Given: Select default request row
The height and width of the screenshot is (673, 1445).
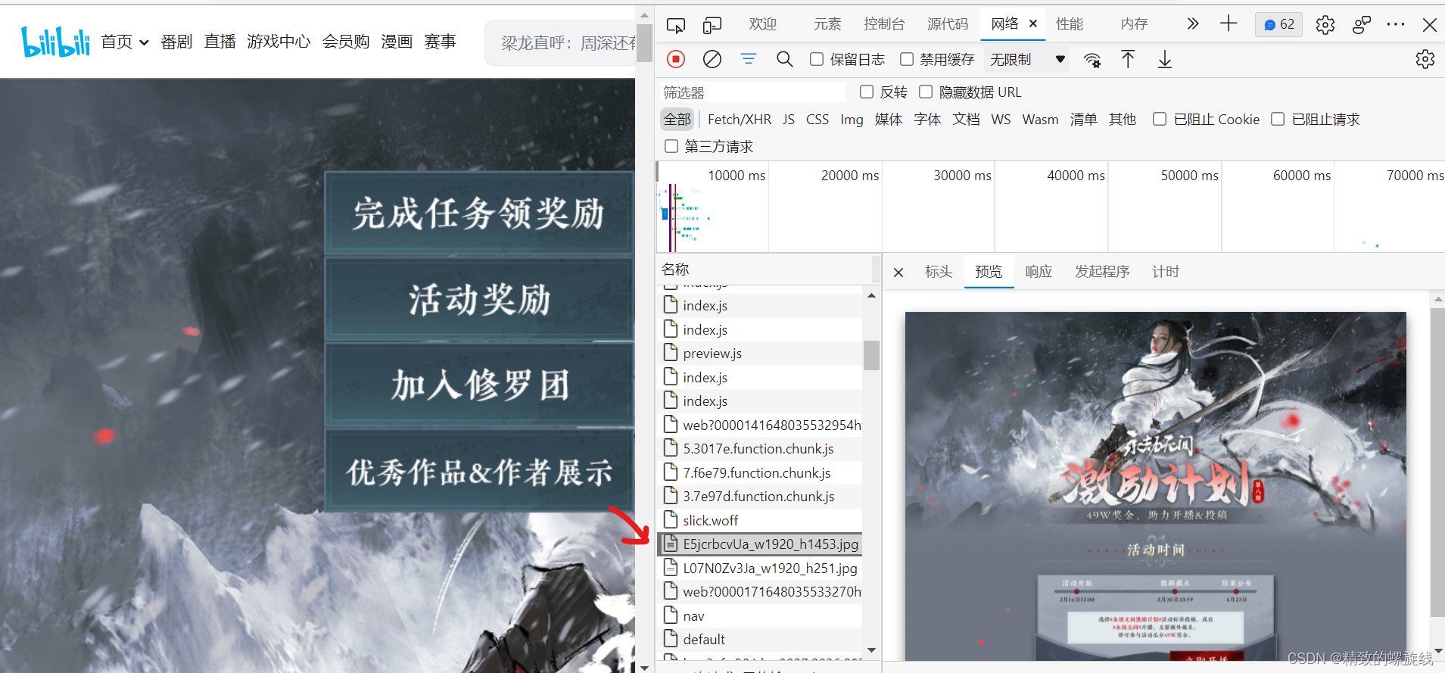Looking at the screenshot, I should click(x=760, y=639).
